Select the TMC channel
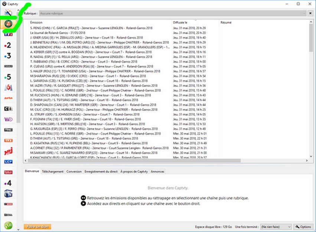The image size is (316, 232). 8,130
